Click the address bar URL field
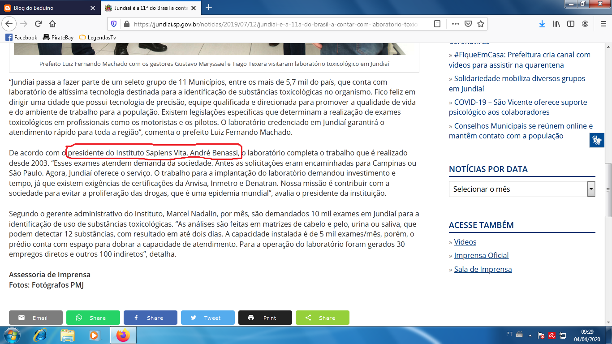This screenshot has height=344, width=612. 276,24
